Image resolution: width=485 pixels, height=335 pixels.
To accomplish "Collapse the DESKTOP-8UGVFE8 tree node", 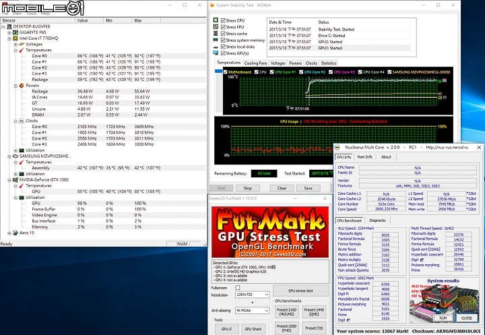I will click(x=3, y=27).
